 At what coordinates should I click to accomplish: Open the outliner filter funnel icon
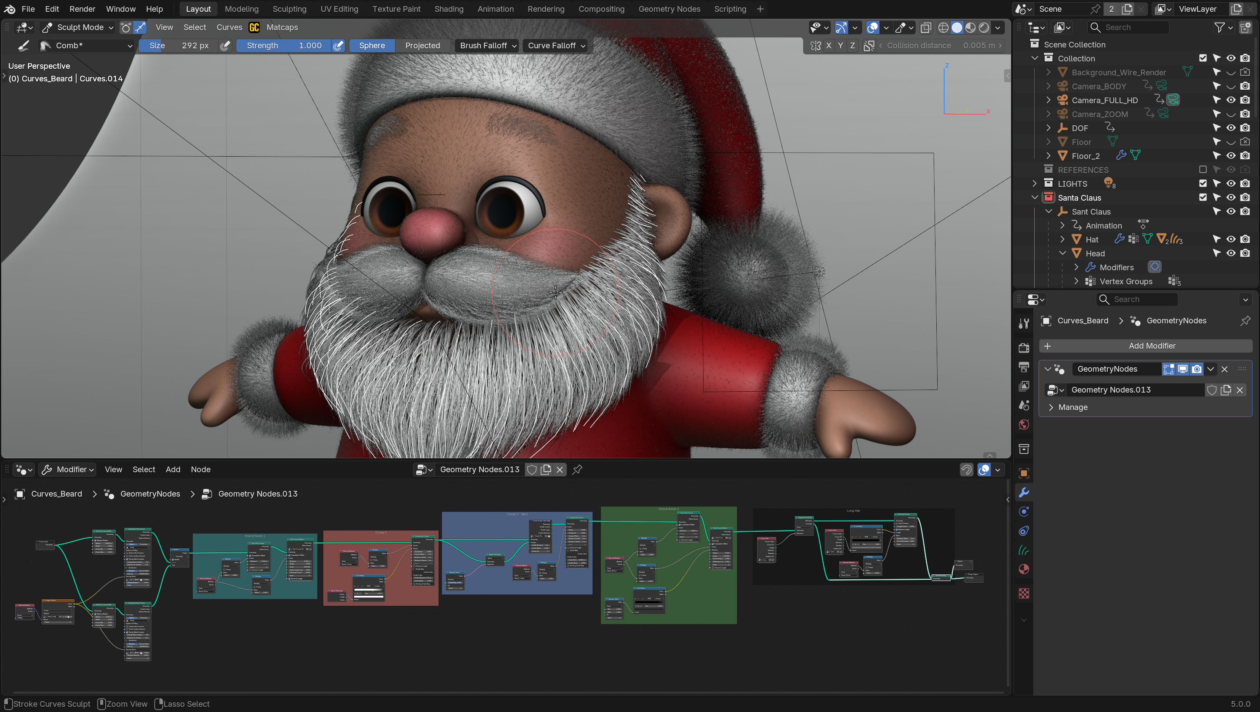pos(1220,27)
